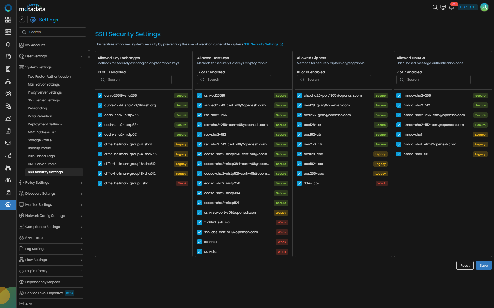Open the monitor health icon in header

point(443,7)
